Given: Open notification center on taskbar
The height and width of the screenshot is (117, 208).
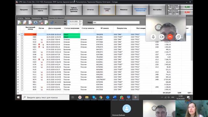Looking at the screenshot, I should pos(188,97).
